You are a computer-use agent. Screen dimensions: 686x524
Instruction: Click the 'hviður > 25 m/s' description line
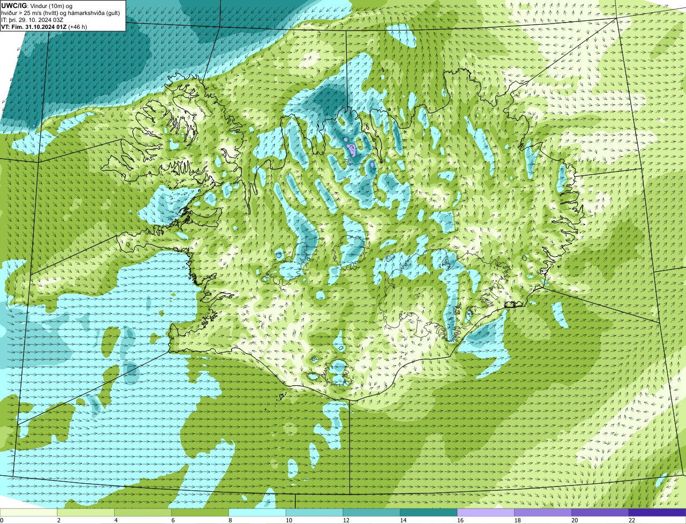(x=61, y=13)
